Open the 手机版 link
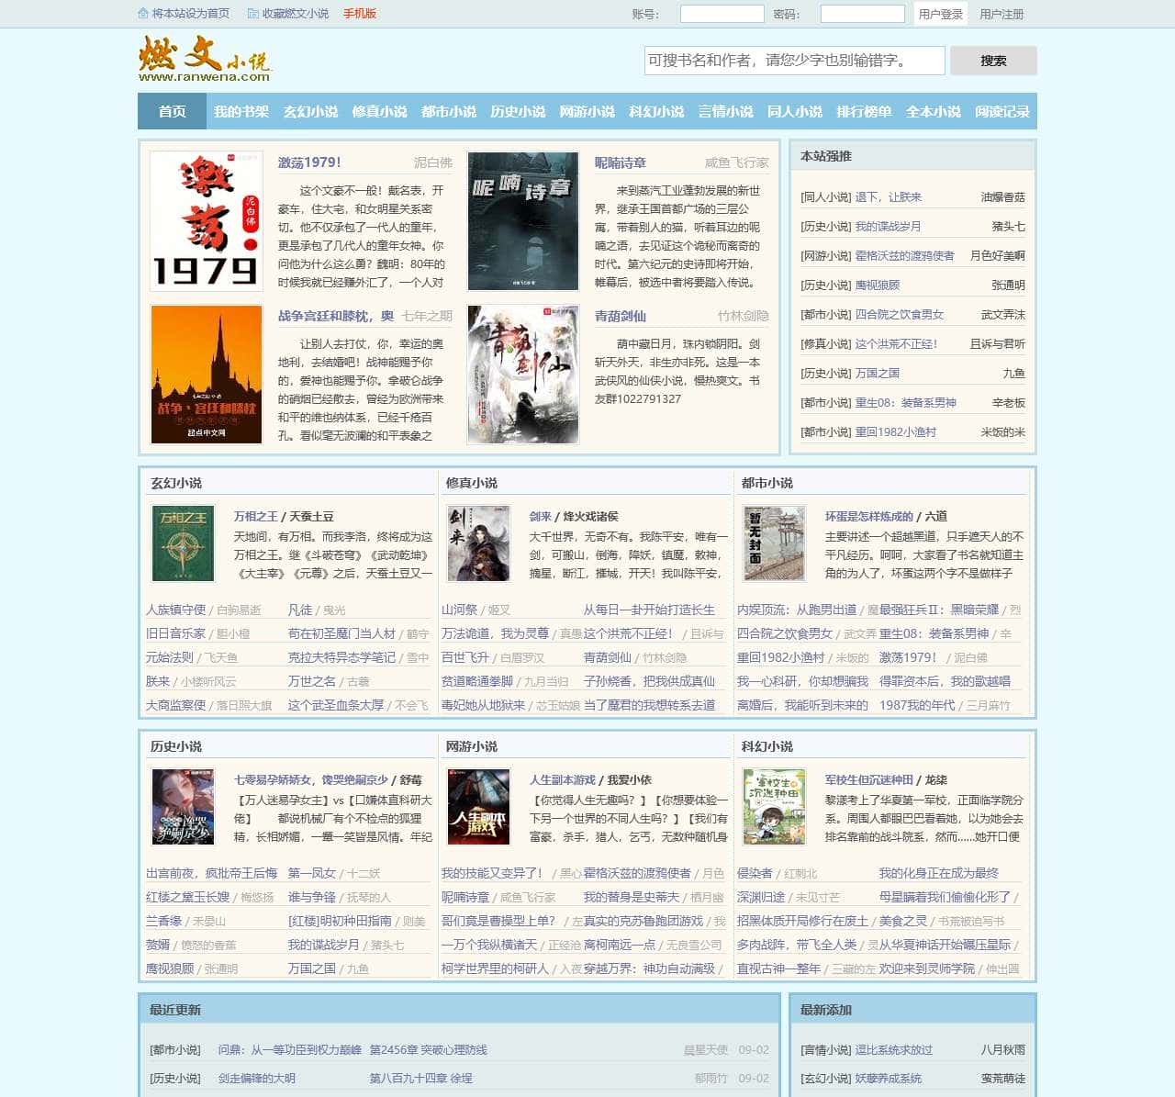The image size is (1175, 1097). [x=359, y=14]
